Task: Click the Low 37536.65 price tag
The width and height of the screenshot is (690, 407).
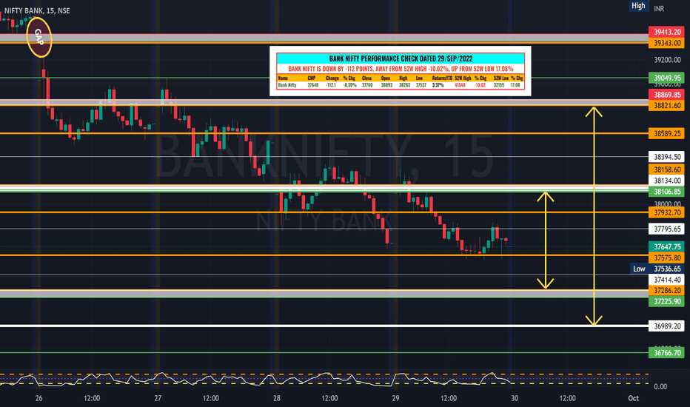Action: pyautogui.click(x=657, y=269)
